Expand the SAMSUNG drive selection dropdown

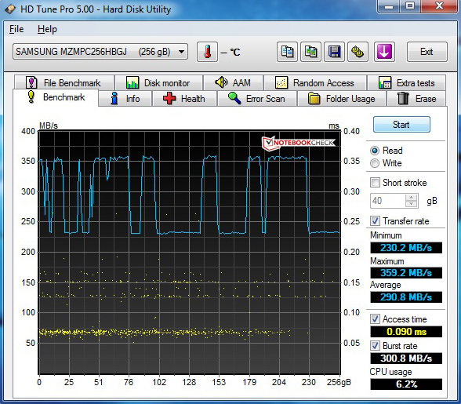(x=100, y=52)
